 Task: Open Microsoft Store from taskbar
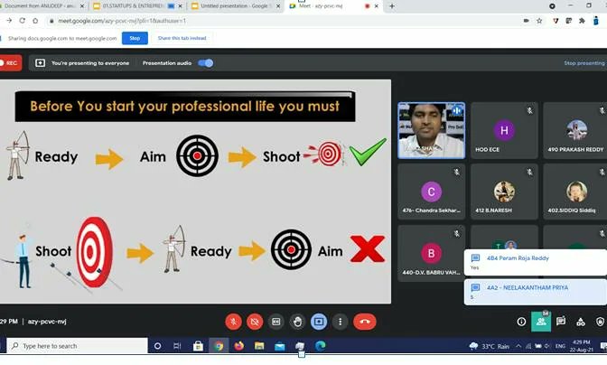198,346
